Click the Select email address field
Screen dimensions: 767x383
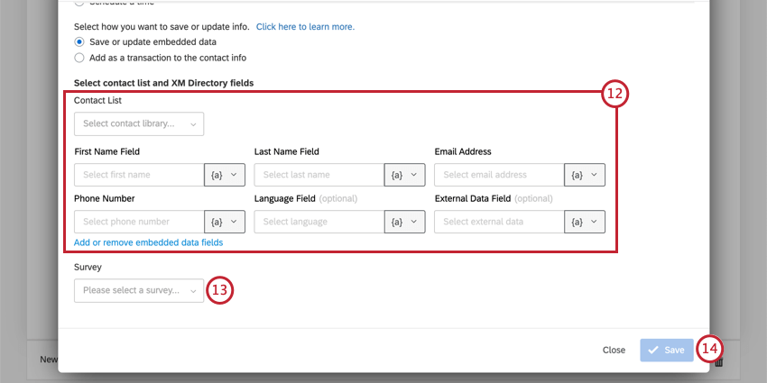pos(499,175)
